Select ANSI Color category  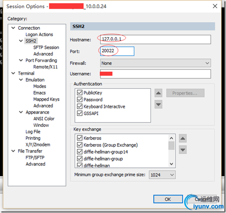[x=44, y=119]
